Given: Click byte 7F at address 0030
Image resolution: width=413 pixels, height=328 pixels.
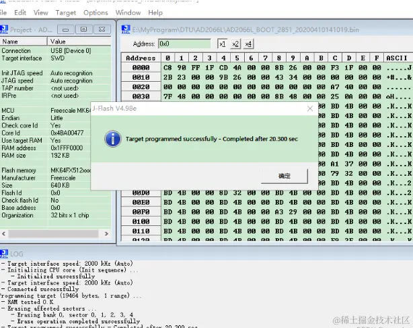Looking at the screenshot, I should pos(167,97).
